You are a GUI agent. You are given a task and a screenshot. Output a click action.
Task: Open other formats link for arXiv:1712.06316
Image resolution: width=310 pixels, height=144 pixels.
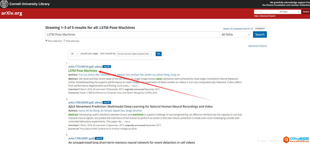(98, 67)
